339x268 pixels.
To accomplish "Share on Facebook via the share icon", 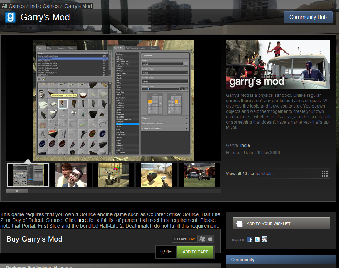I will pyautogui.click(x=250, y=239).
